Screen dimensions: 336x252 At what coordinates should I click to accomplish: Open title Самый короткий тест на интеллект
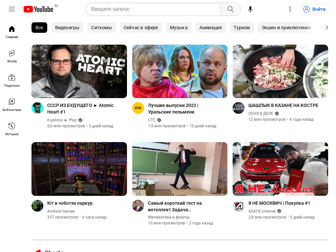point(175,206)
